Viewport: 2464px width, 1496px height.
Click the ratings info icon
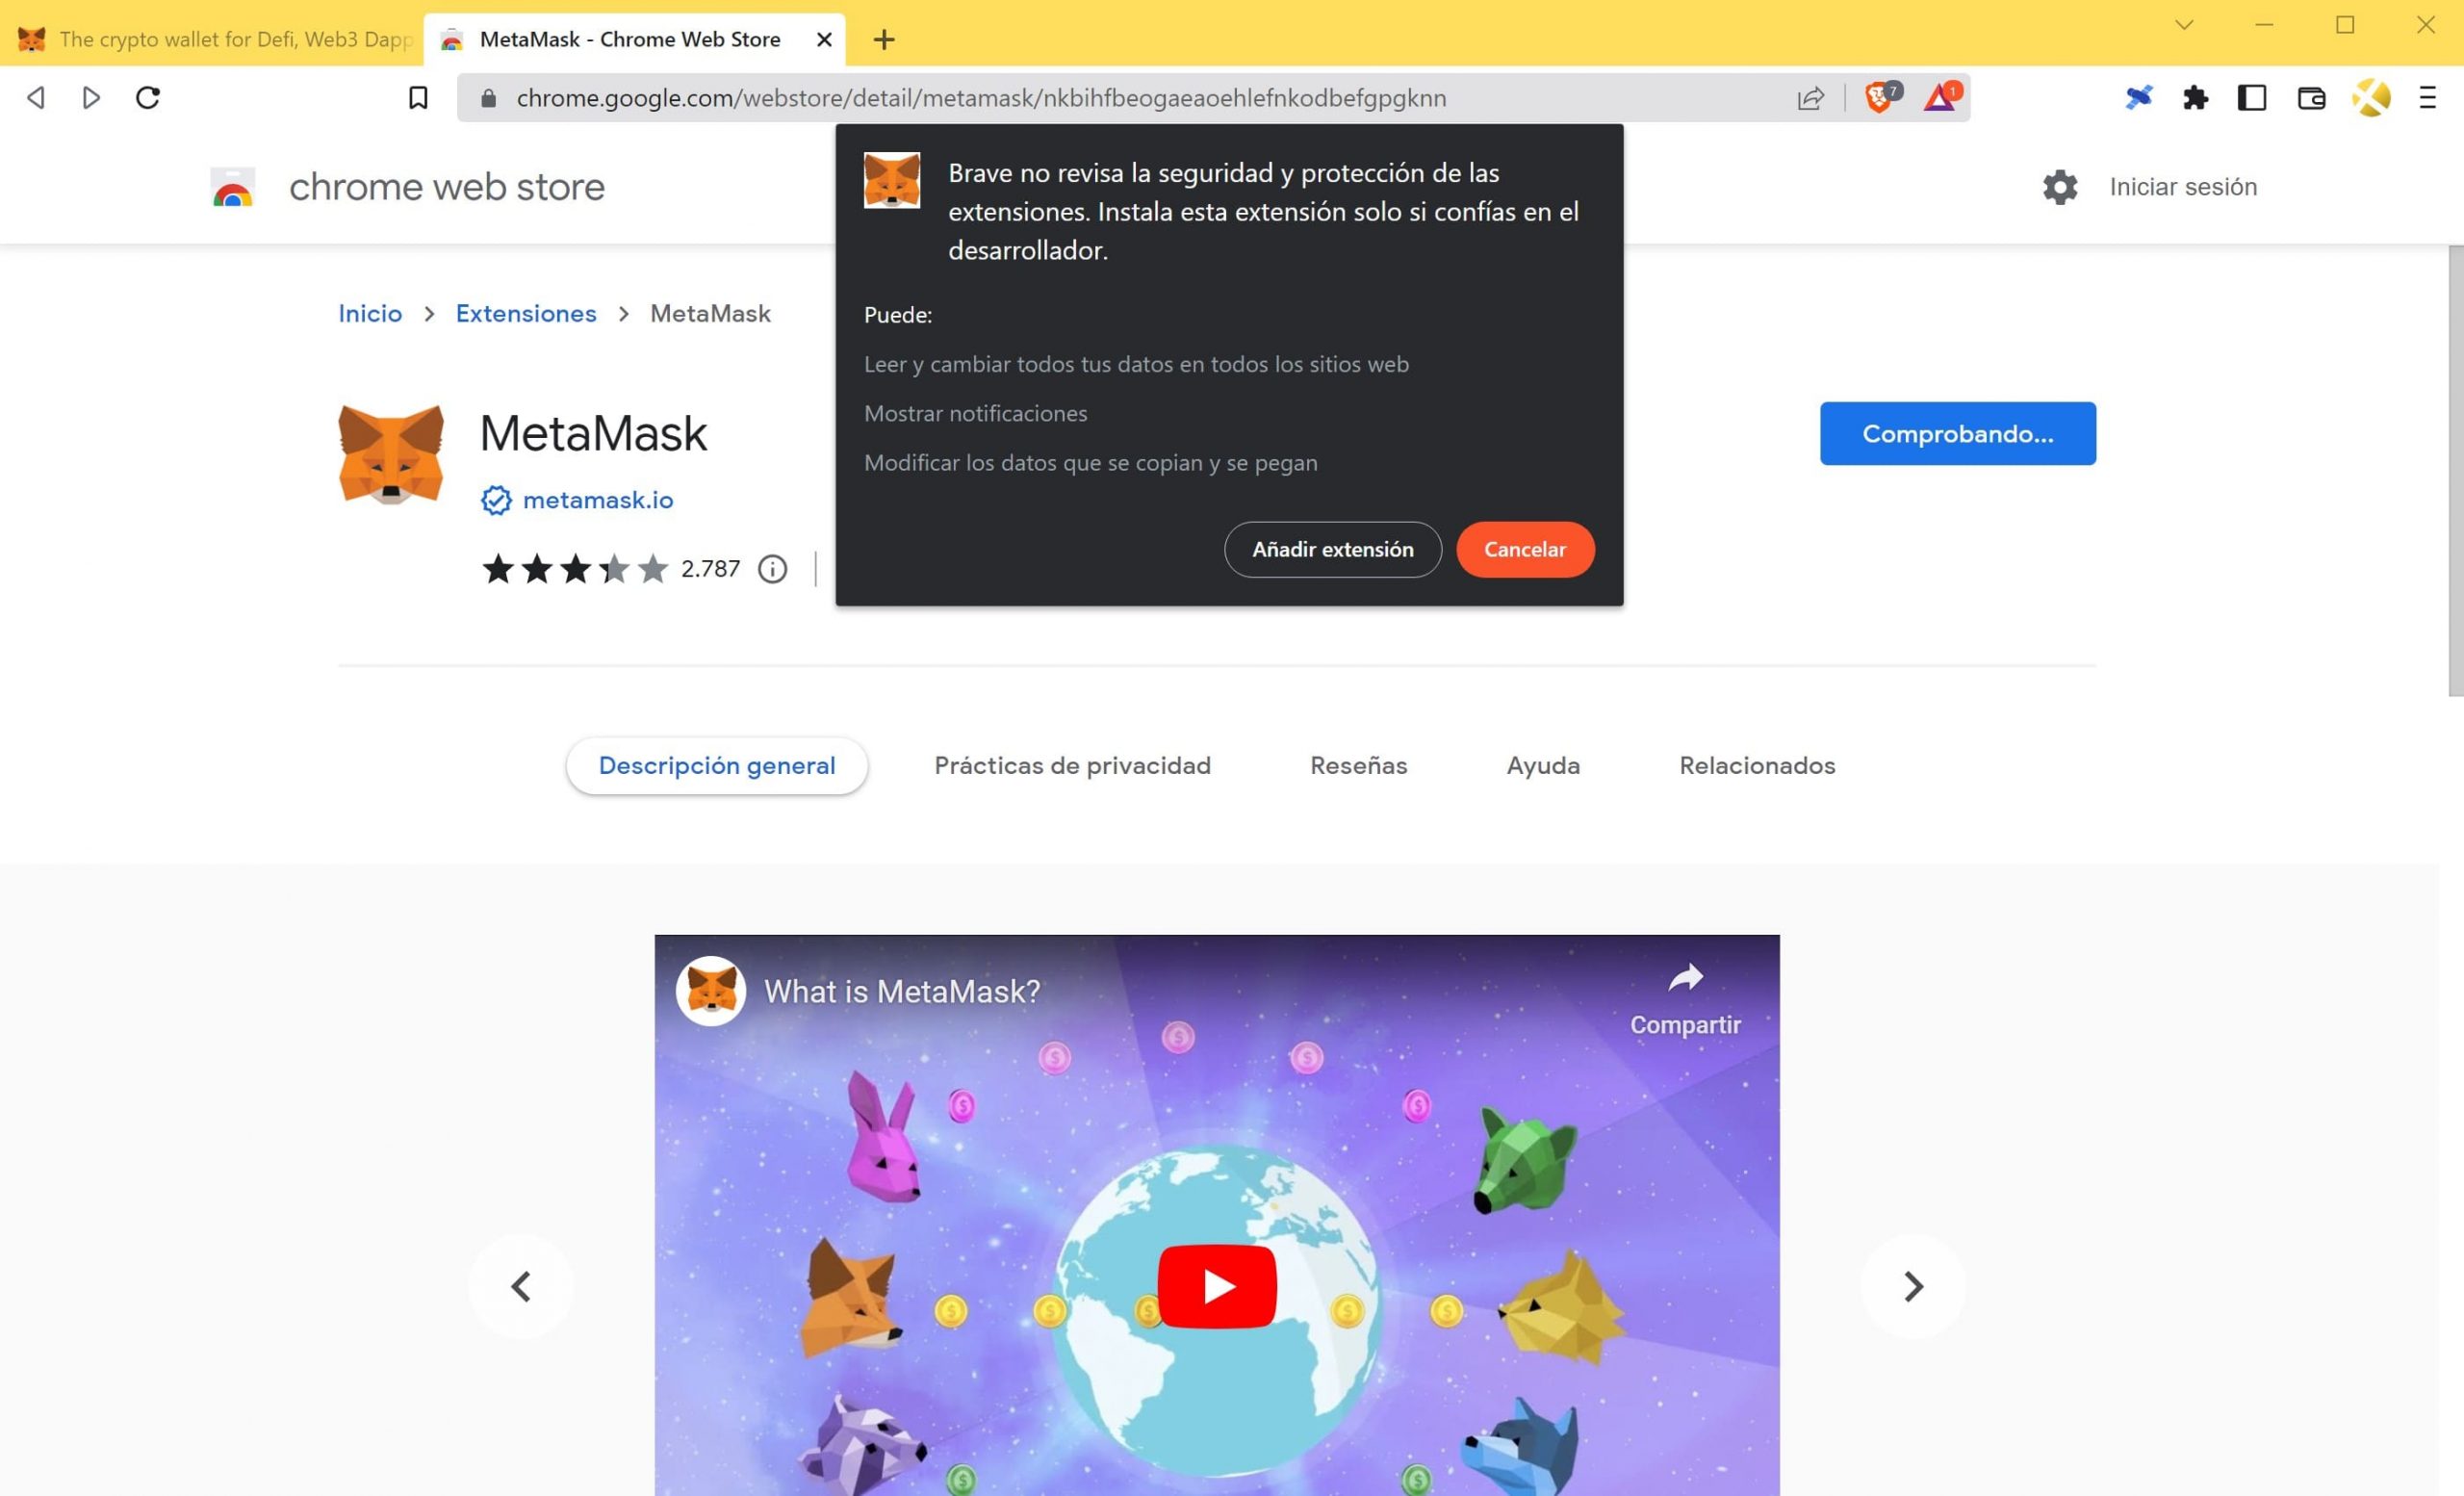[772, 569]
